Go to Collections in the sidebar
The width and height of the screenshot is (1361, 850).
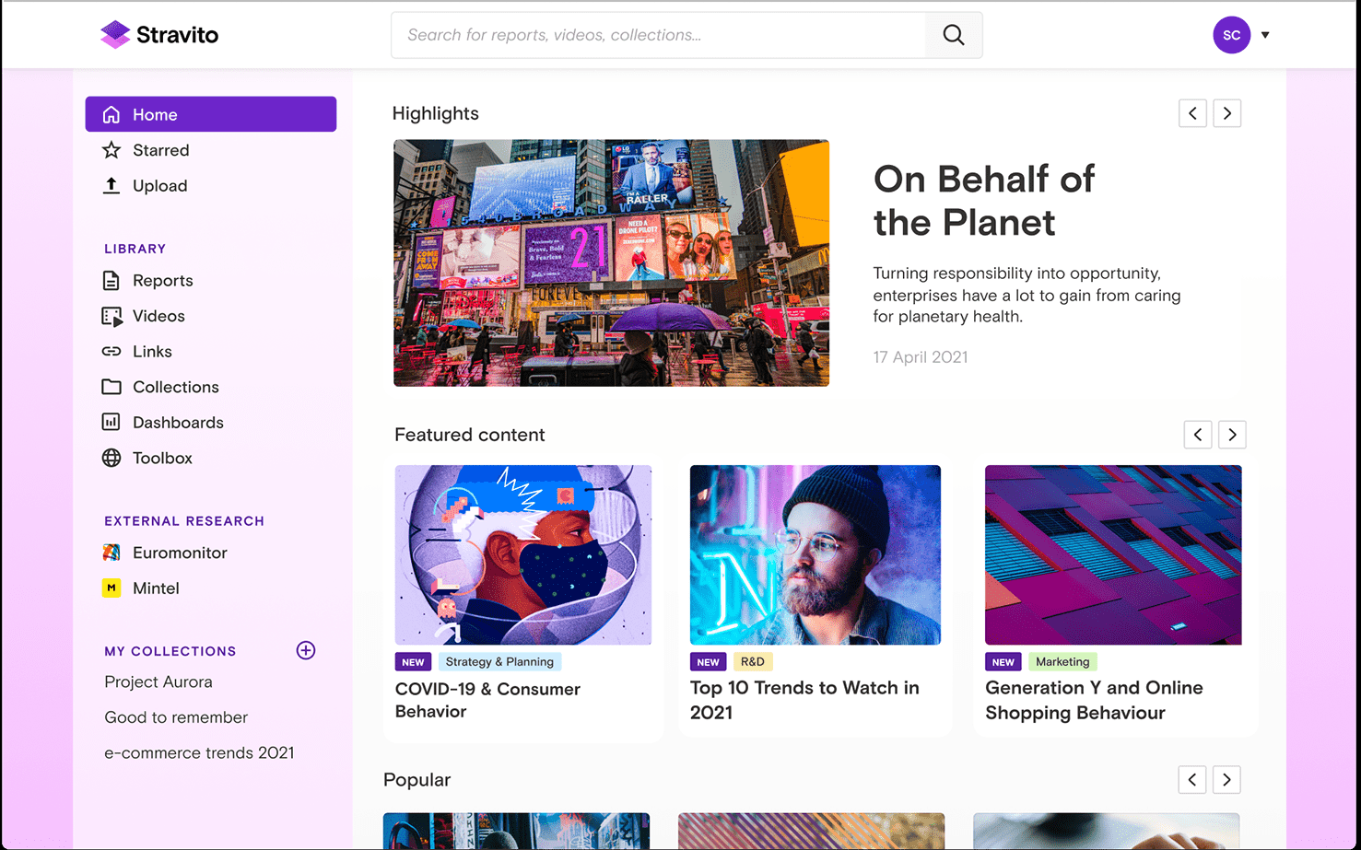tap(175, 387)
